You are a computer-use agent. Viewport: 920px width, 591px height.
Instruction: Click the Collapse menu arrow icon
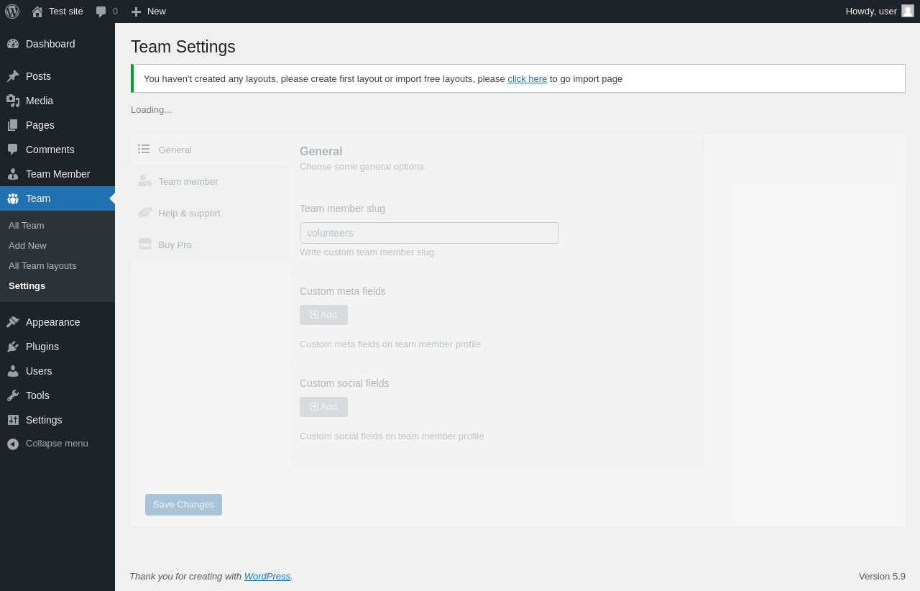[x=13, y=444]
